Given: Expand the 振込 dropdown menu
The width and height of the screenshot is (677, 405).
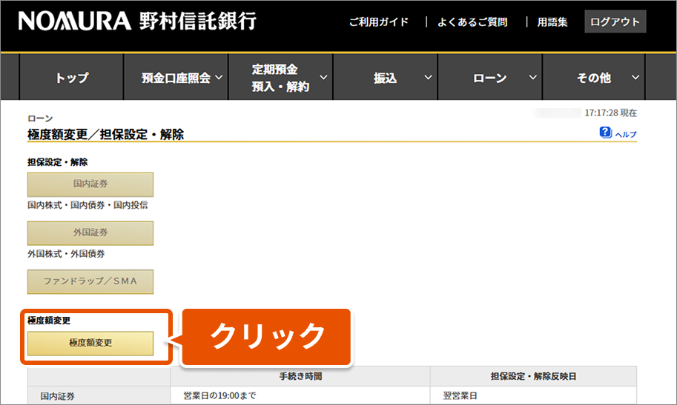Looking at the screenshot, I should (x=385, y=78).
